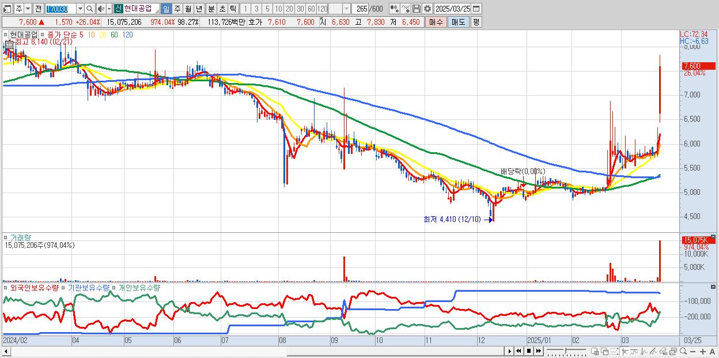The width and height of the screenshot is (719, 358).
Task: Click the dotted chart comparison icon at bottom
Action: pyautogui.click(x=614, y=351)
